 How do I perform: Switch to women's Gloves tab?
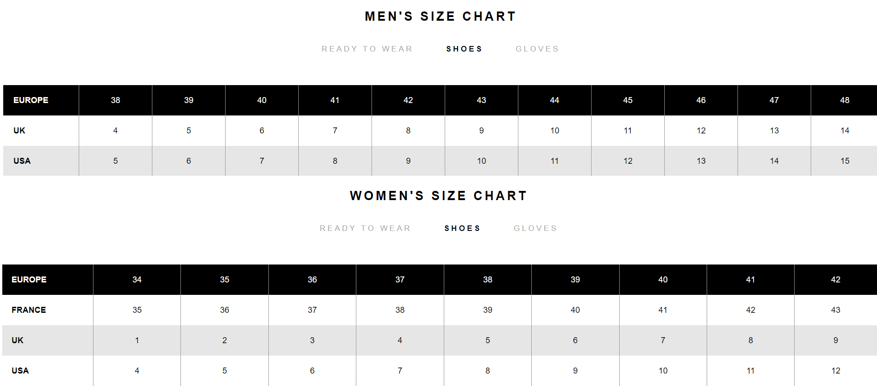tap(535, 228)
